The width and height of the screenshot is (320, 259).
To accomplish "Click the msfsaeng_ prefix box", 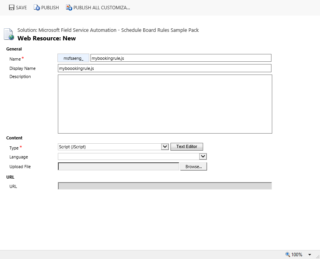I will point(73,58).
